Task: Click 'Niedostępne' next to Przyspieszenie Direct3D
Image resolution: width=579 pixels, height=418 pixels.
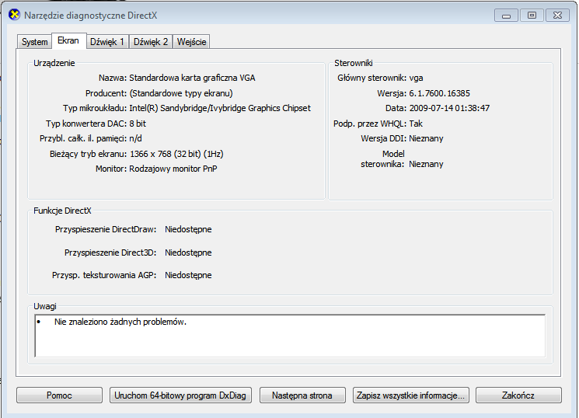Action: click(188, 253)
